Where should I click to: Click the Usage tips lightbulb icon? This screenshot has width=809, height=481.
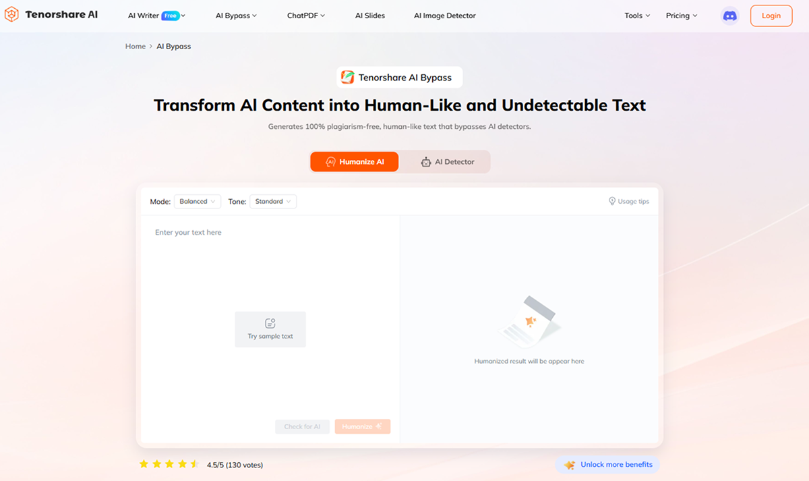612,201
